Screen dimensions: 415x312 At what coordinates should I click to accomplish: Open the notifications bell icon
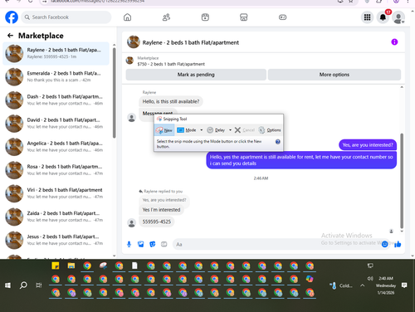[x=383, y=17]
